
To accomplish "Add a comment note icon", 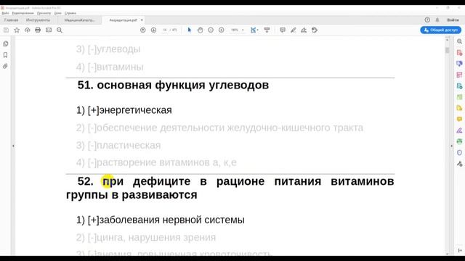I will click(283, 30).
